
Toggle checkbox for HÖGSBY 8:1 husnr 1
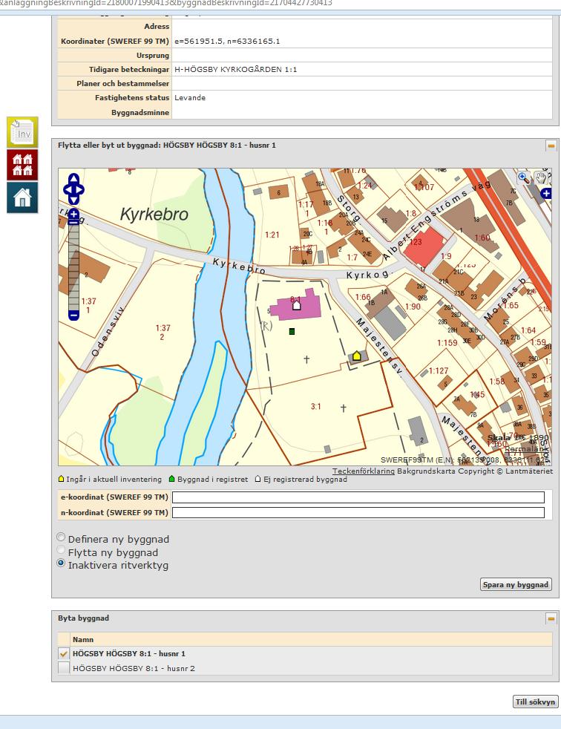(x=64, y=653)
